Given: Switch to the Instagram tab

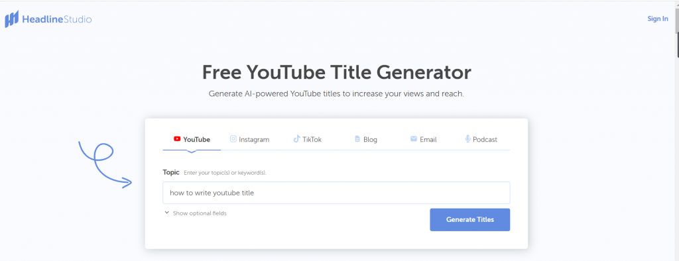Looking at the screenshot, I should [249, 139].
